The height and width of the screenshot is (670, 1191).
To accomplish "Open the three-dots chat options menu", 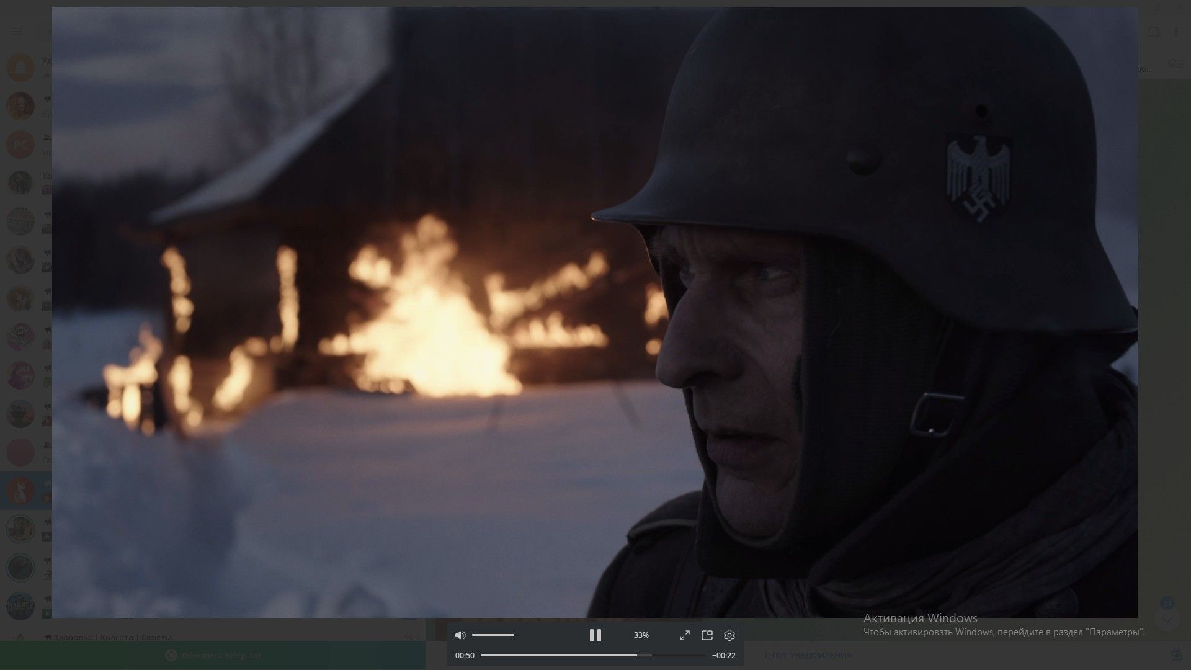I will click(1176, 32).
